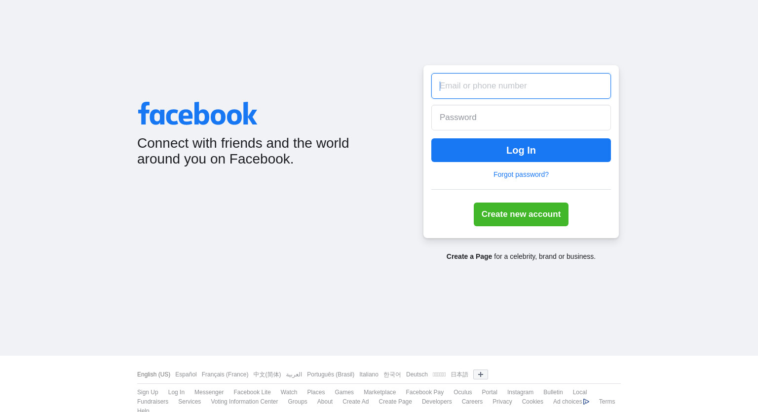This screenshot has width=758, height=412.
Task: Click the facebook logo
Action: 197,114
